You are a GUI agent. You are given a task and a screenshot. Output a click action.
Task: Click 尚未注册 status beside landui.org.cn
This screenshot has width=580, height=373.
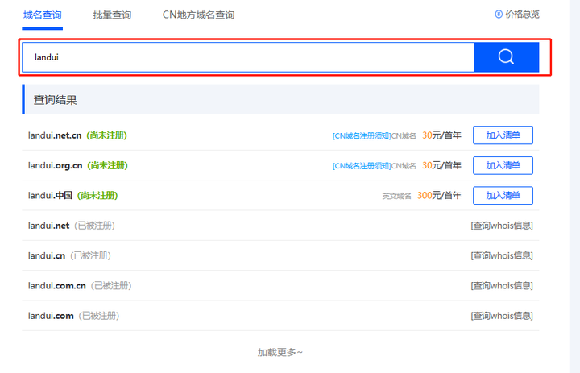click(108, 165)
